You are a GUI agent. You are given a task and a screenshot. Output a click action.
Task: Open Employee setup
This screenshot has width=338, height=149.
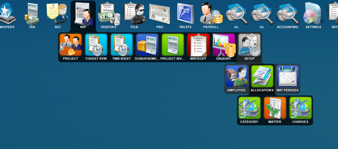click(236, 77)
